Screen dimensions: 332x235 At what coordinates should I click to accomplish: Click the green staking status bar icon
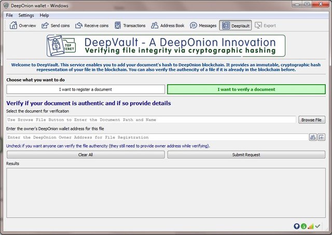tap(303, 226)
